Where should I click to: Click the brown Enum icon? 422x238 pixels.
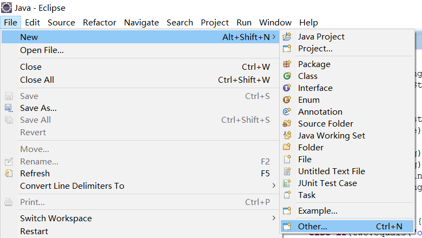[x=287, y=100]
